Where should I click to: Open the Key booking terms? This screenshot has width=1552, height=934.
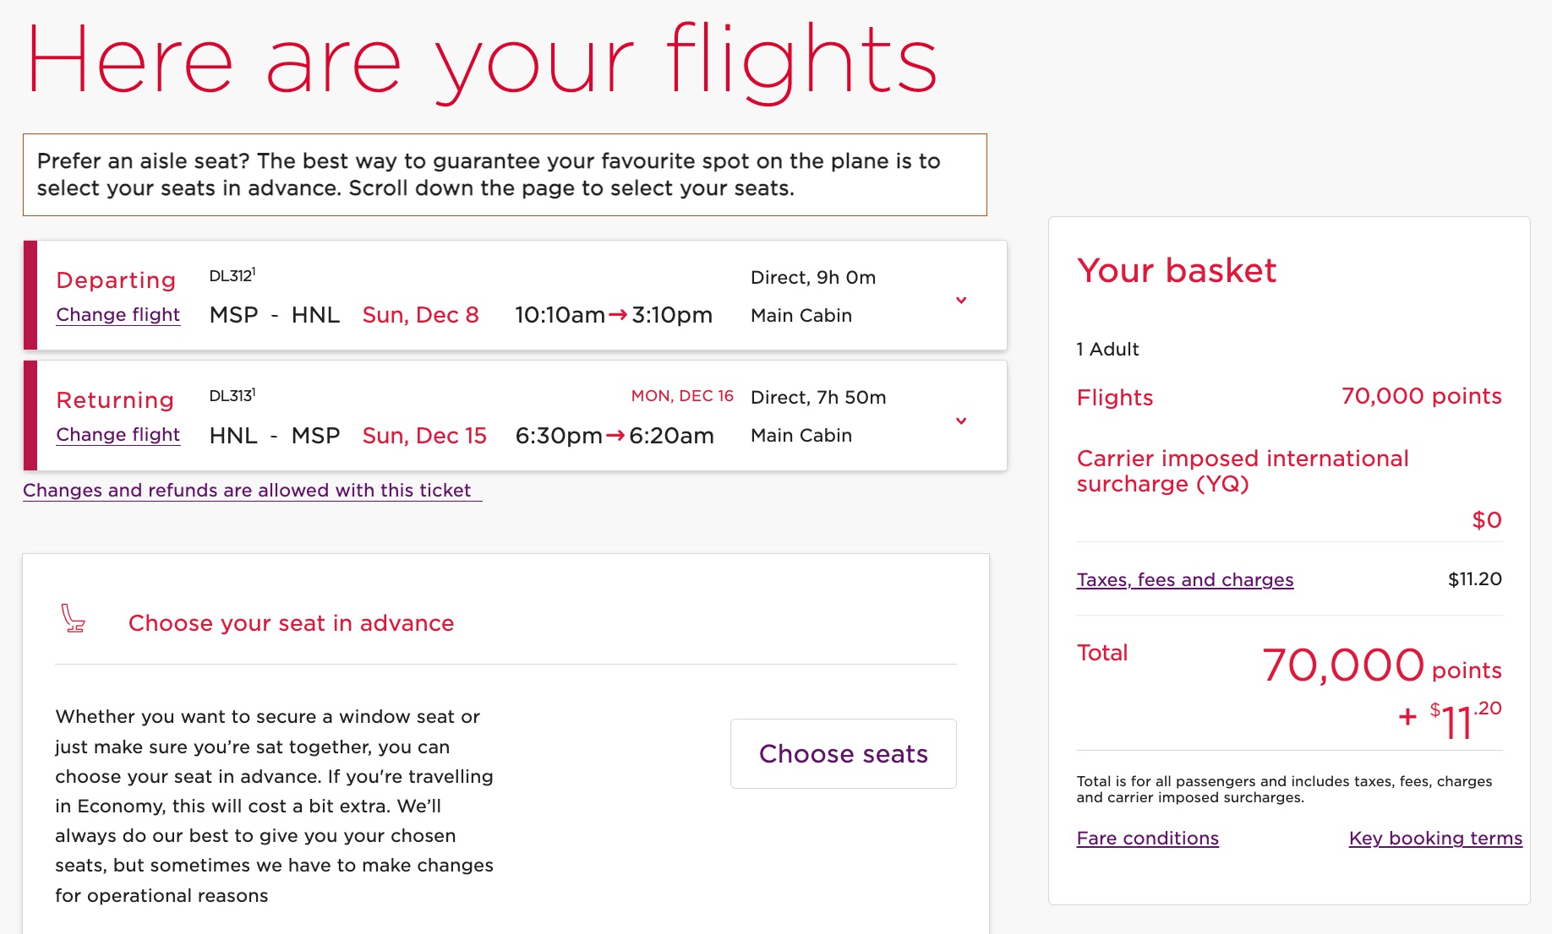(x=1435, y=838)
